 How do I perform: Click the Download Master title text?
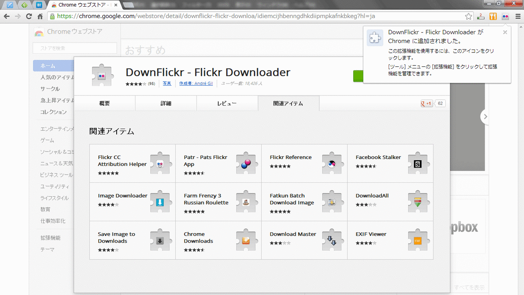(x=293, y=234)
